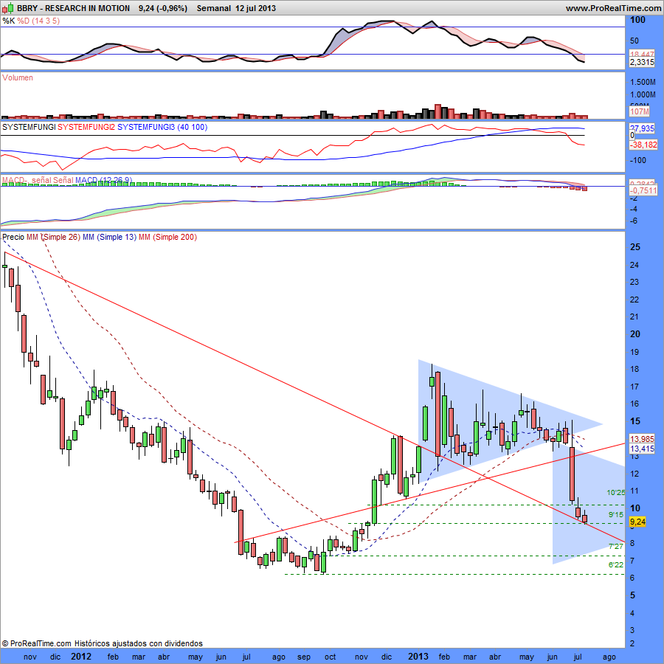
Task: Click the 13,985 moving average value
Action: pyautogui.click(x=643, y=439)
